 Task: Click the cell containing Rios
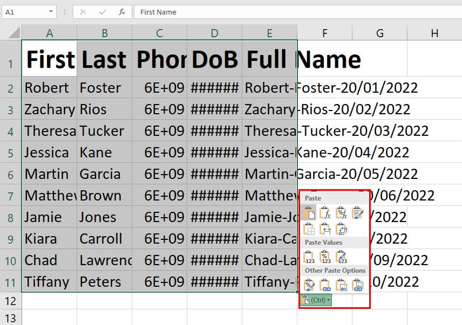click(x=104, y=109)
